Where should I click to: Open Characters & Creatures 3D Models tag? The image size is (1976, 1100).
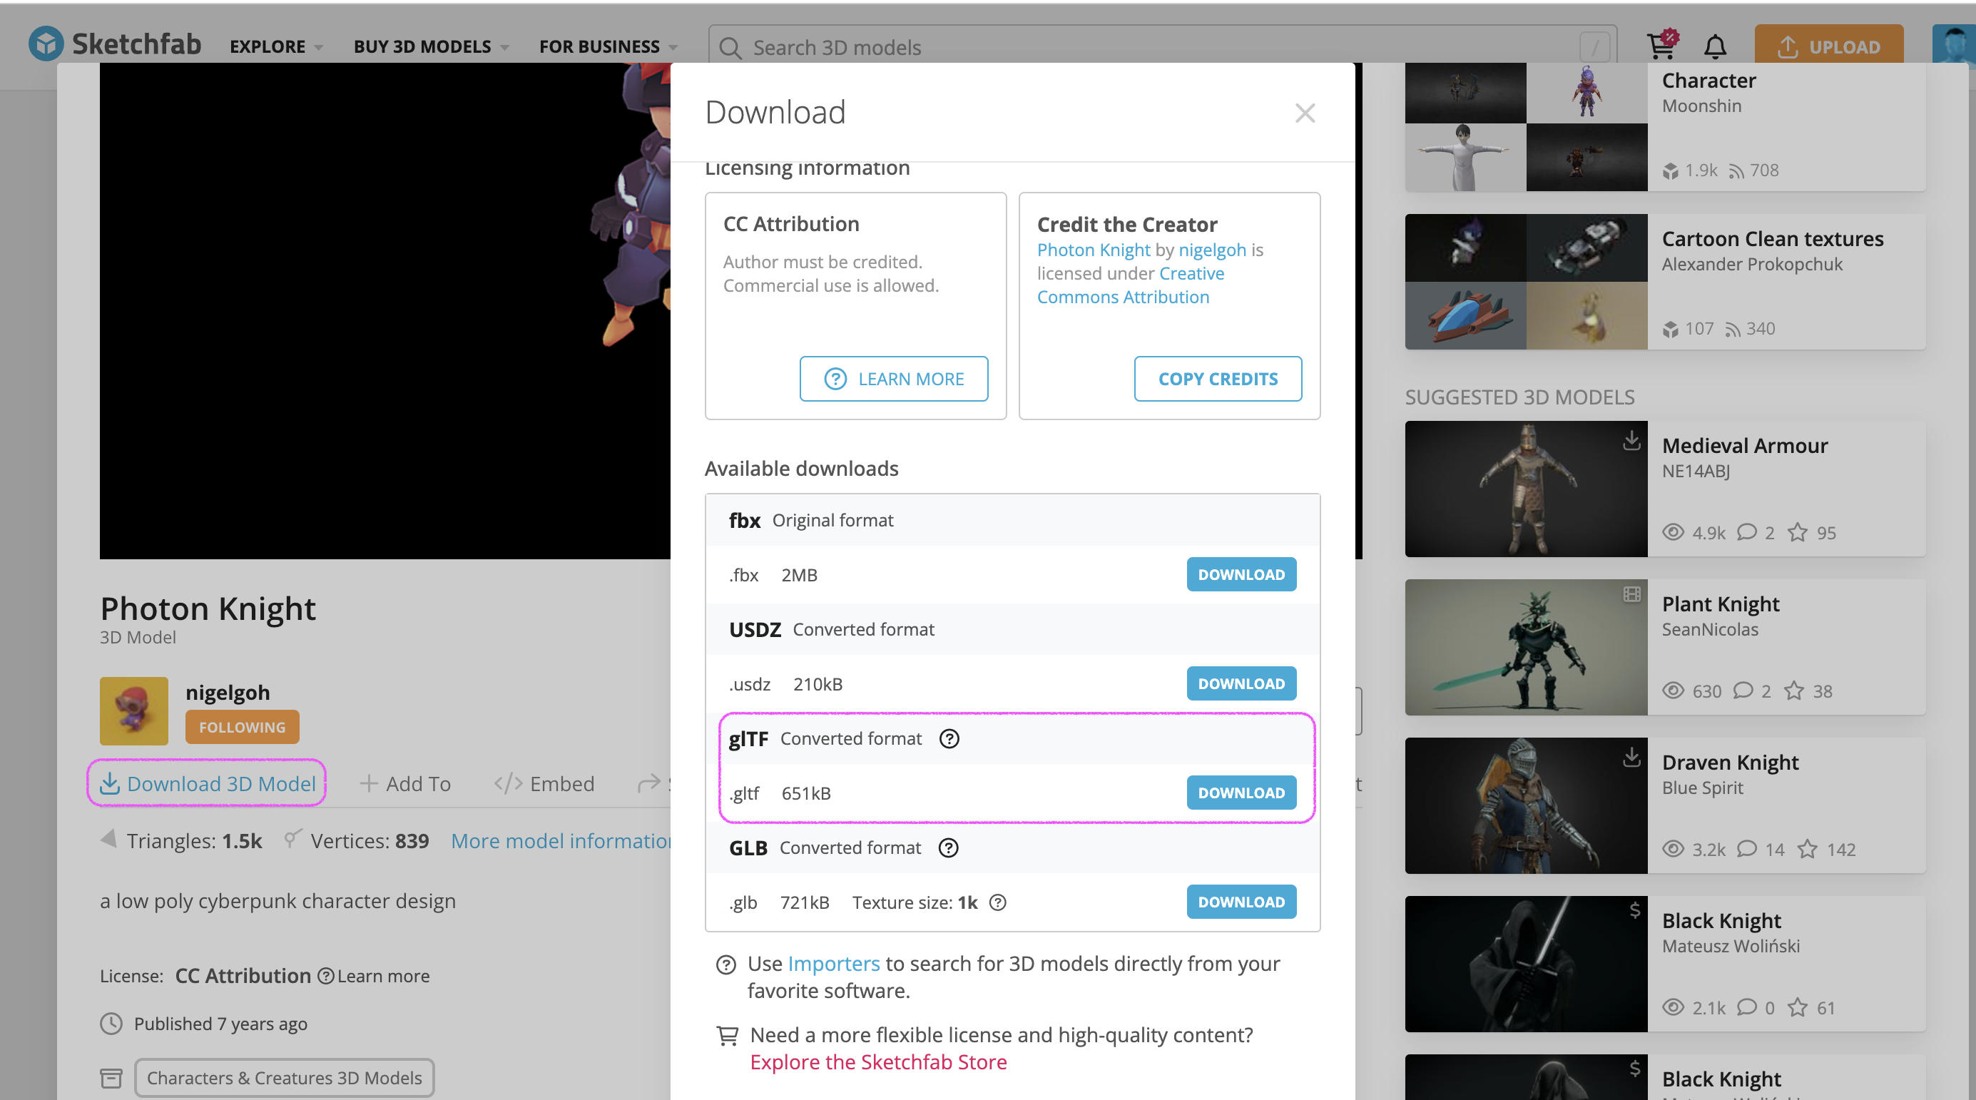point(284,1078)
